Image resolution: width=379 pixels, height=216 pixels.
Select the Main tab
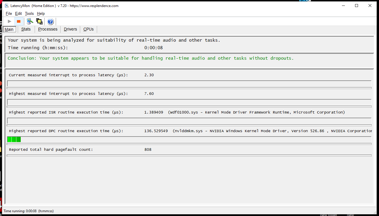tap(9, 29)
